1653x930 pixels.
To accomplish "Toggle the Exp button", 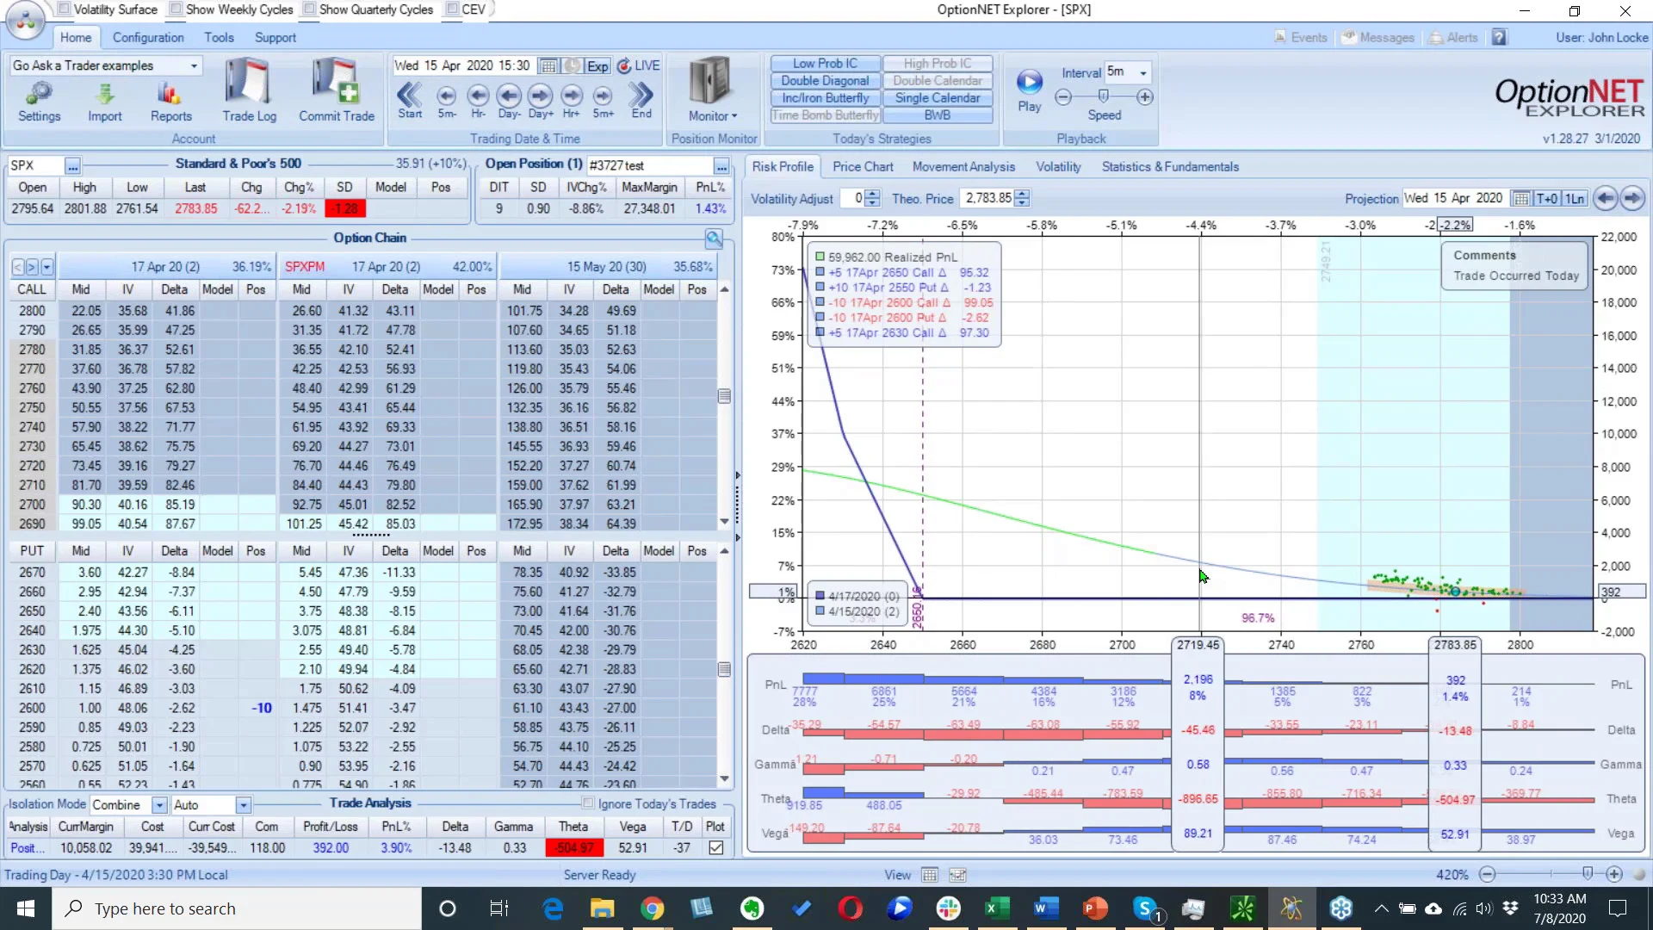I will pos(597,66).
